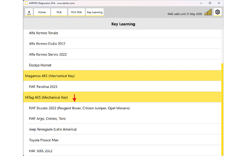Select the Key Learning breadcrumb

click(x=94, y=12)
